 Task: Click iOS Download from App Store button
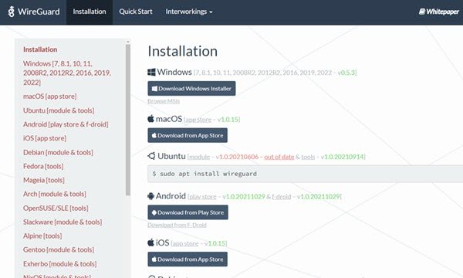click(x=188, y=259)
